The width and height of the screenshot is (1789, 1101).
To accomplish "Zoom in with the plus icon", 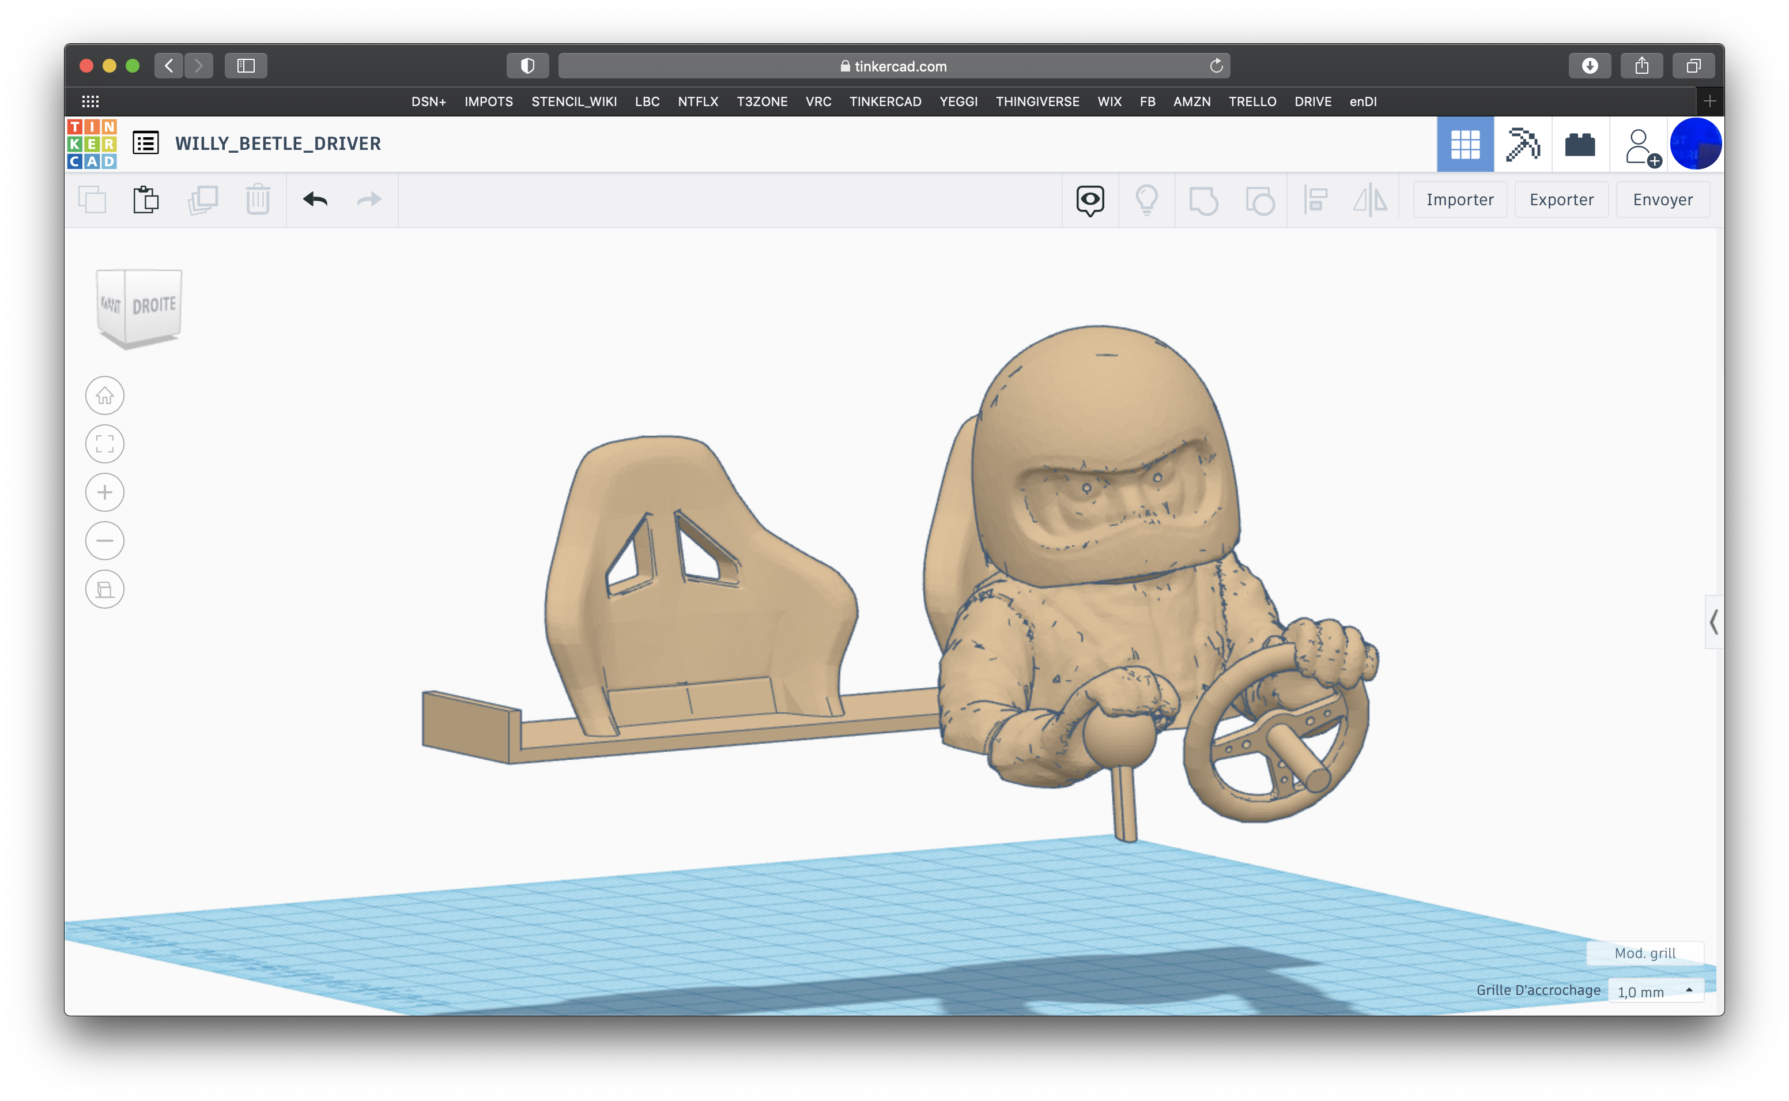I will tap(105, 492).
